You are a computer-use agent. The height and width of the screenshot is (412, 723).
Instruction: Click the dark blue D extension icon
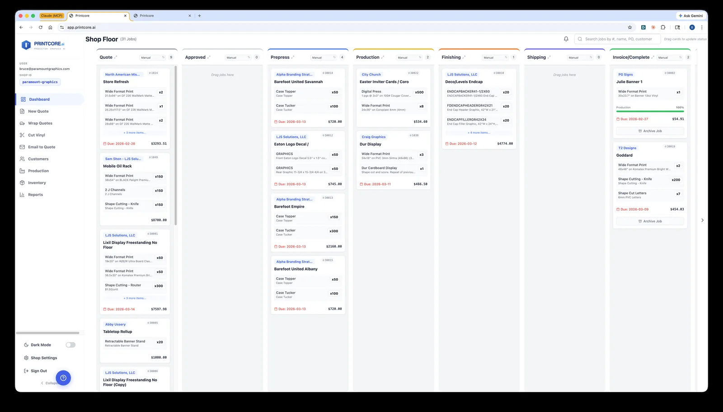click(643, 28)
